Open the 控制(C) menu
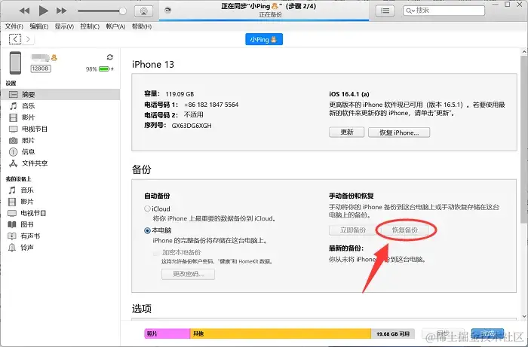 pyautogui.click(x=90, y=26)
